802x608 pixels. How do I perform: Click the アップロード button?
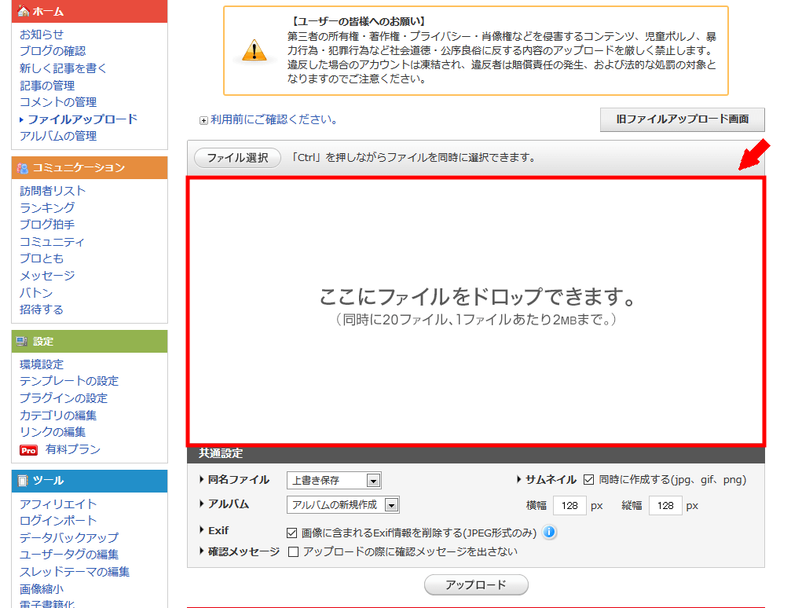point(476,584)
